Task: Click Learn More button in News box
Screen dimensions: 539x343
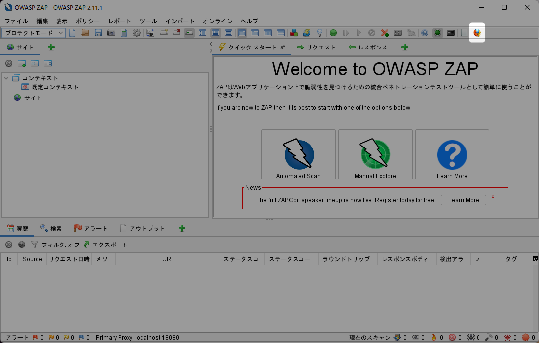Action: tap(463, 200)
